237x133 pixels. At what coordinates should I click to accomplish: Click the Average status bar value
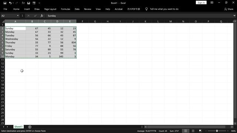pos(147,131)
